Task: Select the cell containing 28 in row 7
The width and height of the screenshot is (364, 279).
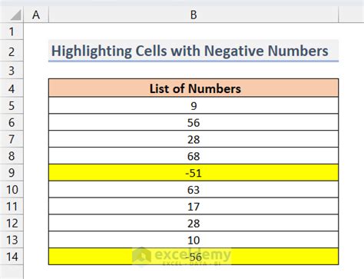Action: tap(194, 139)
